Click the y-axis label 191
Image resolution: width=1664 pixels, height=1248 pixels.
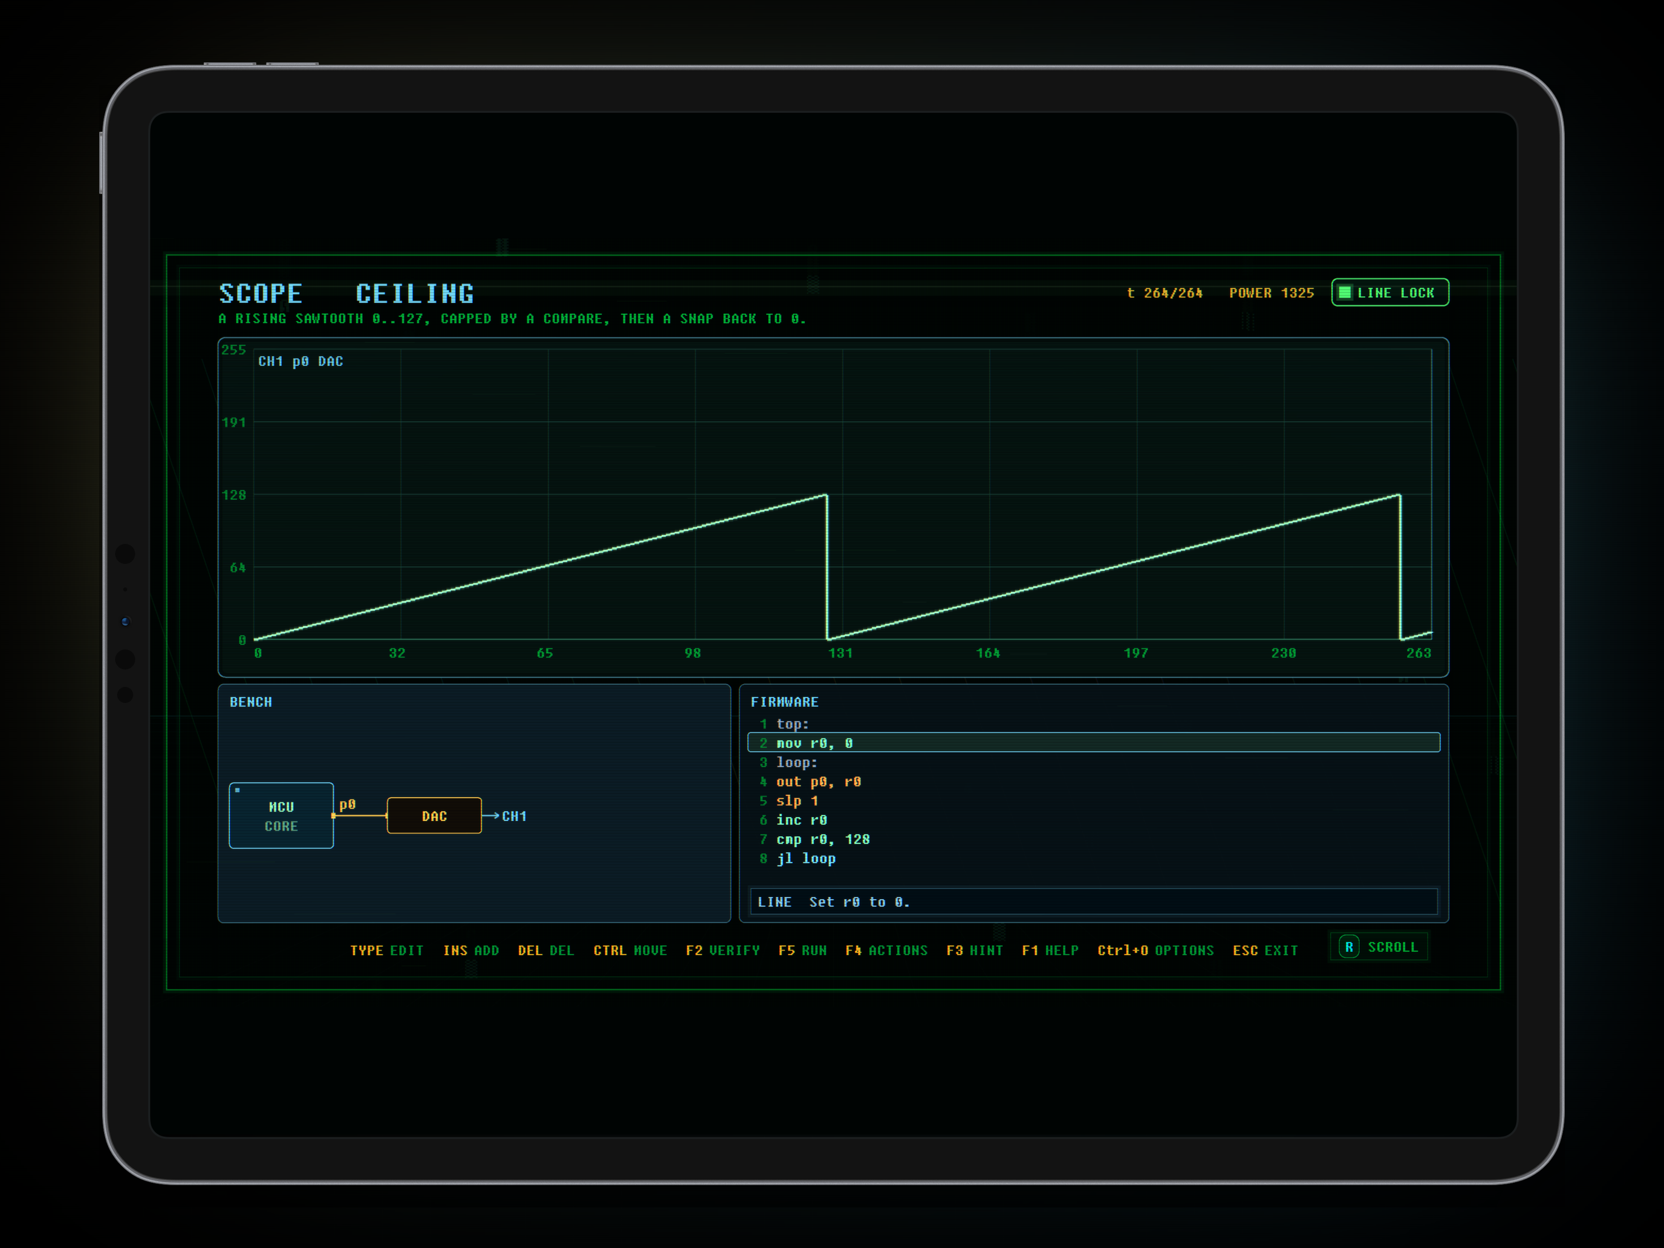pyautogui.click(x=234, y=422)
